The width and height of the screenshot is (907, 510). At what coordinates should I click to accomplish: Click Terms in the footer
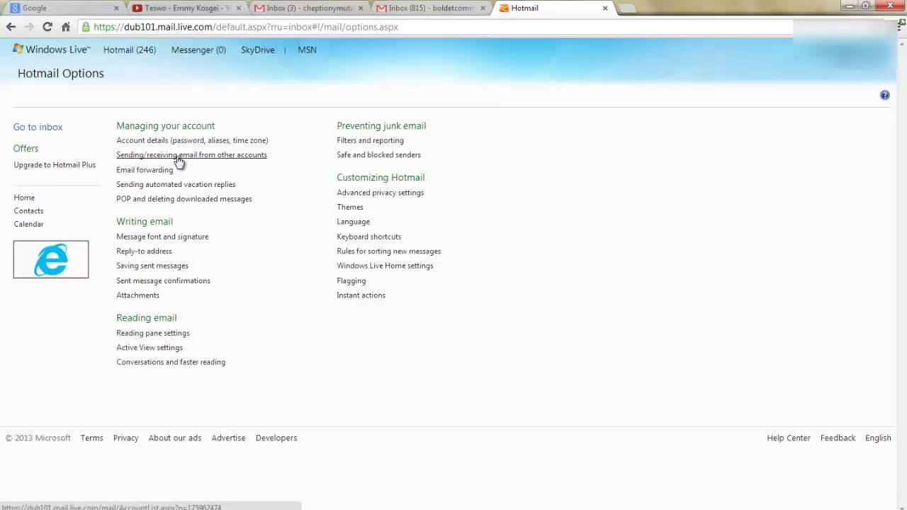coord(91,438)
